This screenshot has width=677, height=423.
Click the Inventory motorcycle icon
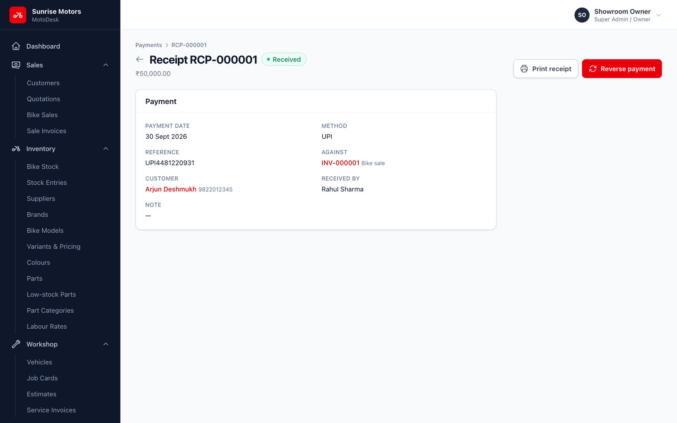pyautogui.click(x=16, y=148)
